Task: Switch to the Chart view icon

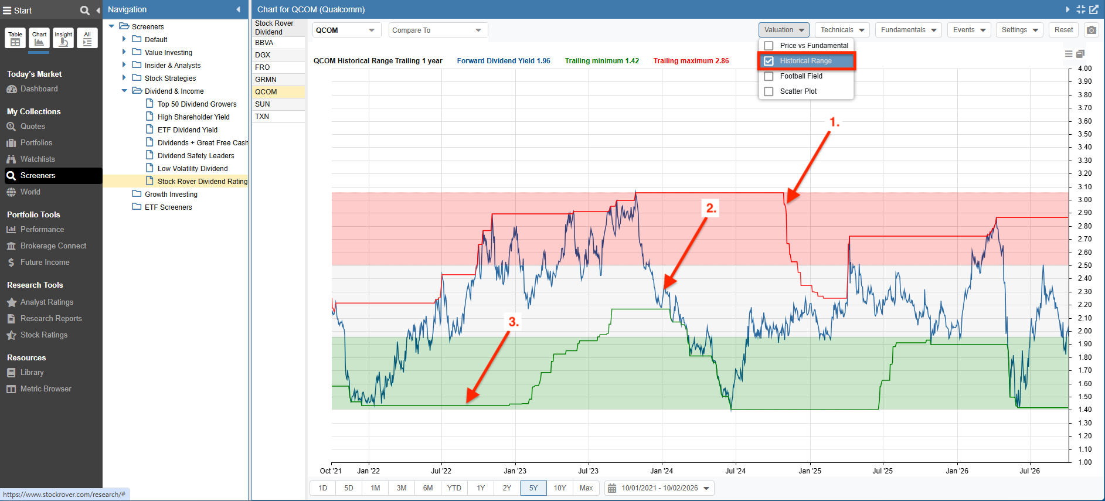Action: click(39, 38)
